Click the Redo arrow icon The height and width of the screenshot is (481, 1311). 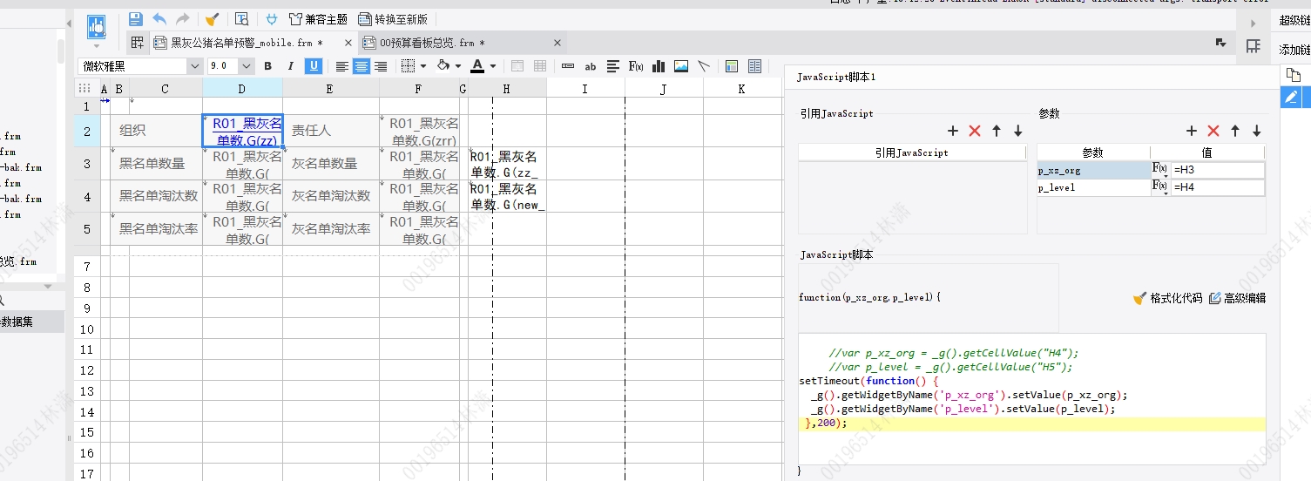click(x=182, y=18)
